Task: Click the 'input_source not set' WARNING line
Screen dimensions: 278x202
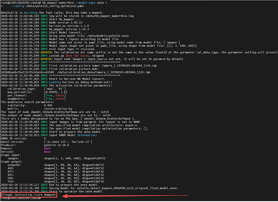Action: click(x=92, y=59)
